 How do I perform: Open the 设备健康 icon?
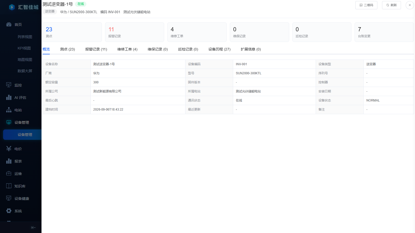(x=9, y=198)
